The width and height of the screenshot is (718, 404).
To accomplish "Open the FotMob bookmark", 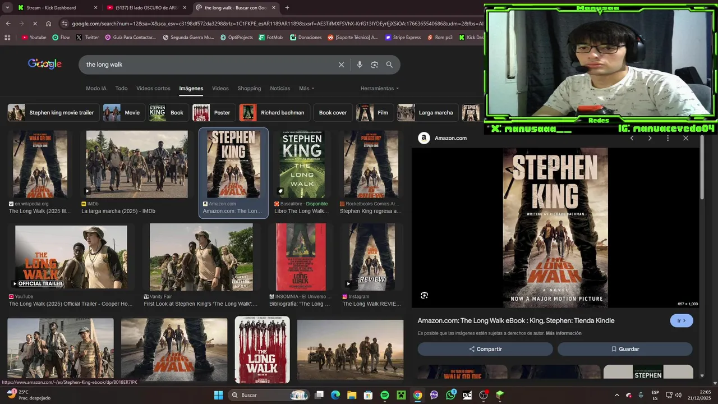I will 270,38.
